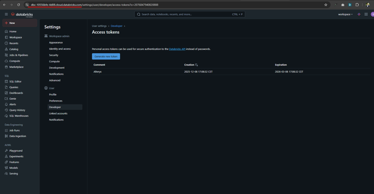Go to Home in sidebar
The height and width of the screenshot is (194, 374).
click(x=13, y=31)
